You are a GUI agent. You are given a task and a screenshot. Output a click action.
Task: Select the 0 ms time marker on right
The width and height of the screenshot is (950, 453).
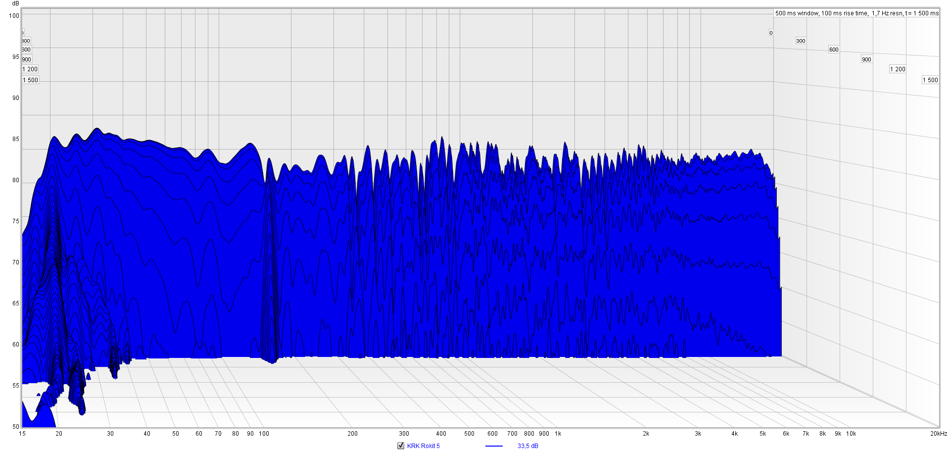pyautogui.click(x=771, y=33)
